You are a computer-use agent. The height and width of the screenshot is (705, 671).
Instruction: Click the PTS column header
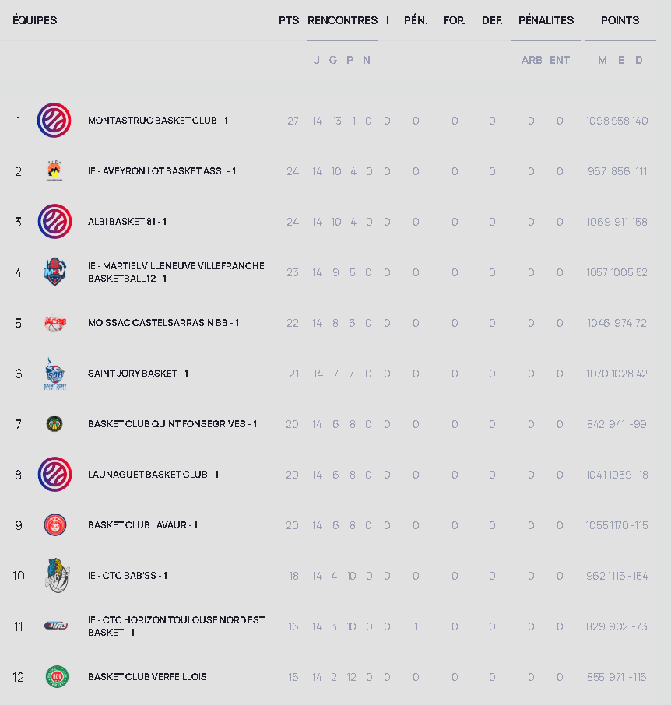pos(289,20)
